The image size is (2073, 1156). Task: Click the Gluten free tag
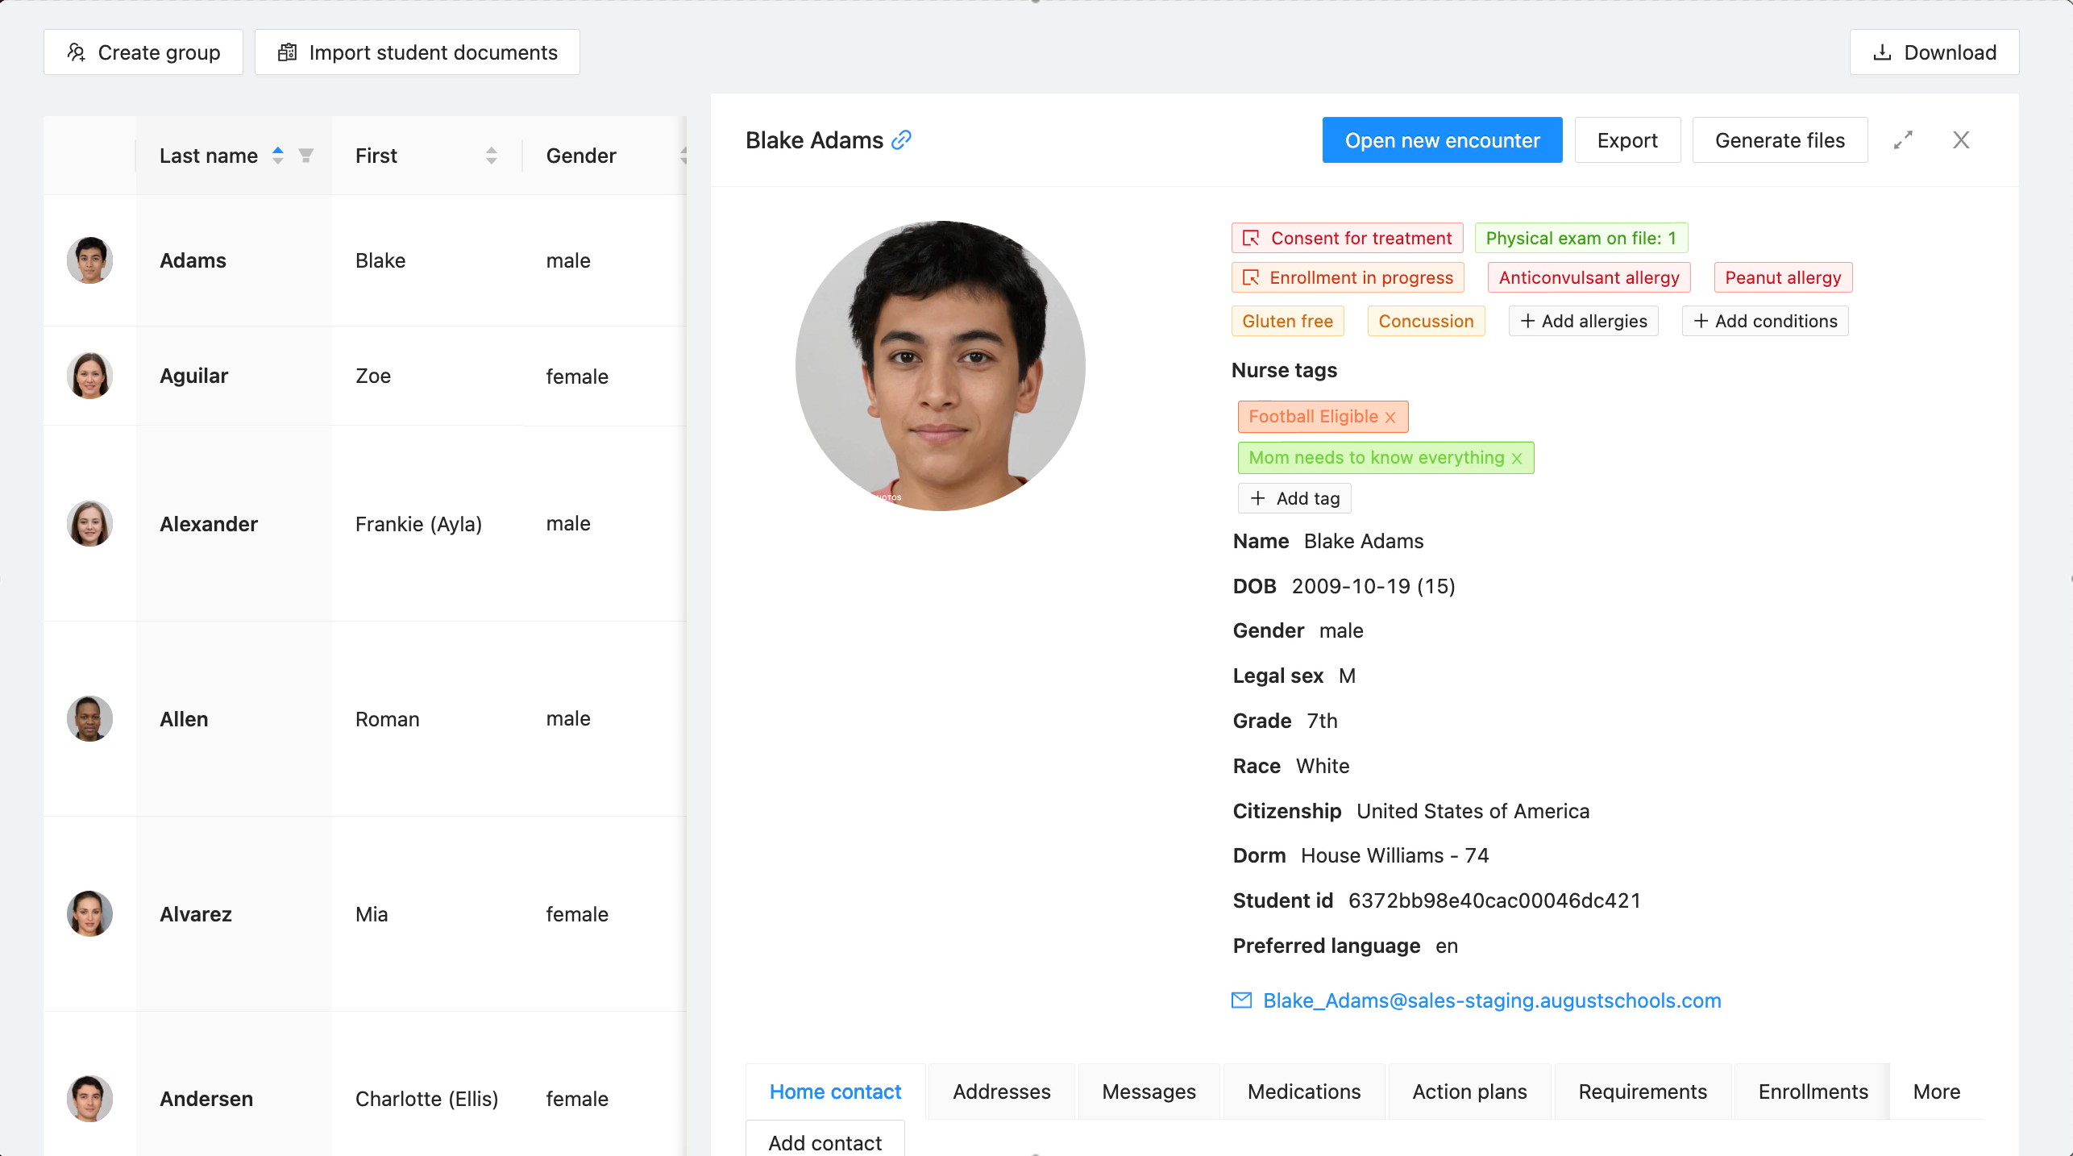pos(1288,321)
